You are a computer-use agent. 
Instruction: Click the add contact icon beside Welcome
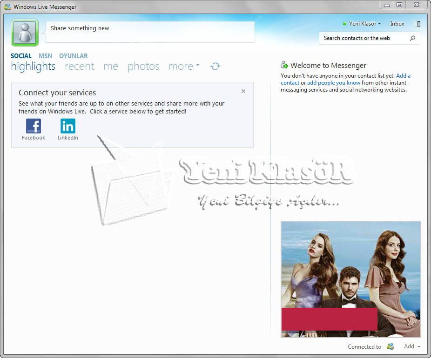pyautogui.click(x=284, y=66)
